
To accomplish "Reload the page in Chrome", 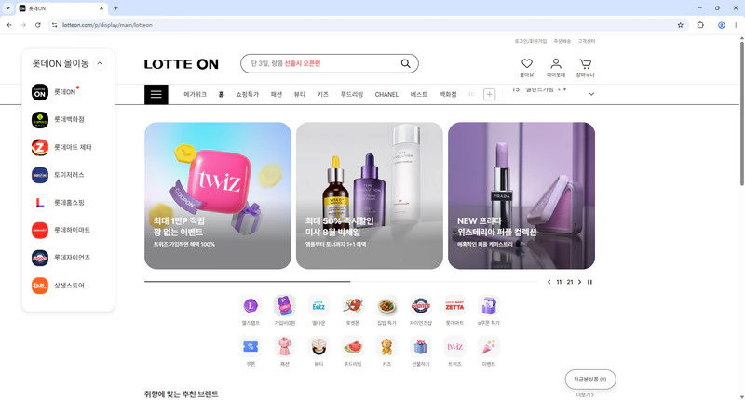I will 37,25.
